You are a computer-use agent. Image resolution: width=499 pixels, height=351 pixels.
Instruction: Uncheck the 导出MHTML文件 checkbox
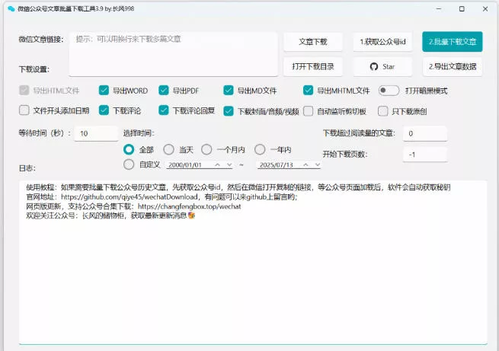(x=308, y=91)
